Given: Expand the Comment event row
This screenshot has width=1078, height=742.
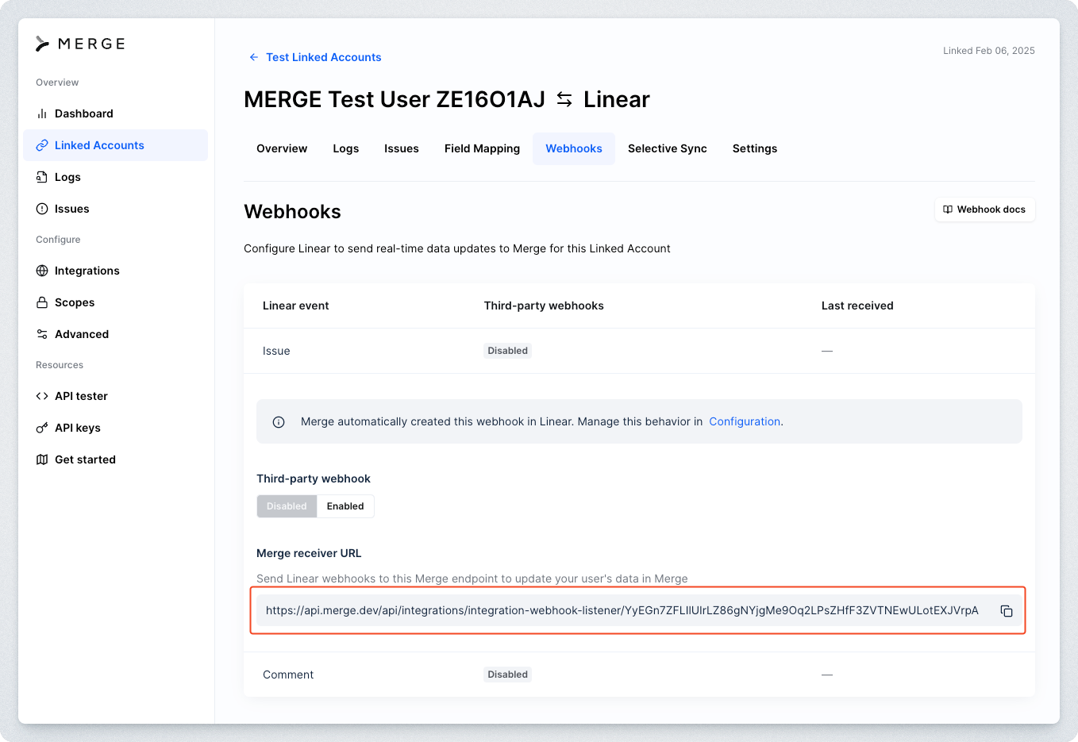Looking at the screenshot, I should click(288, 675).
